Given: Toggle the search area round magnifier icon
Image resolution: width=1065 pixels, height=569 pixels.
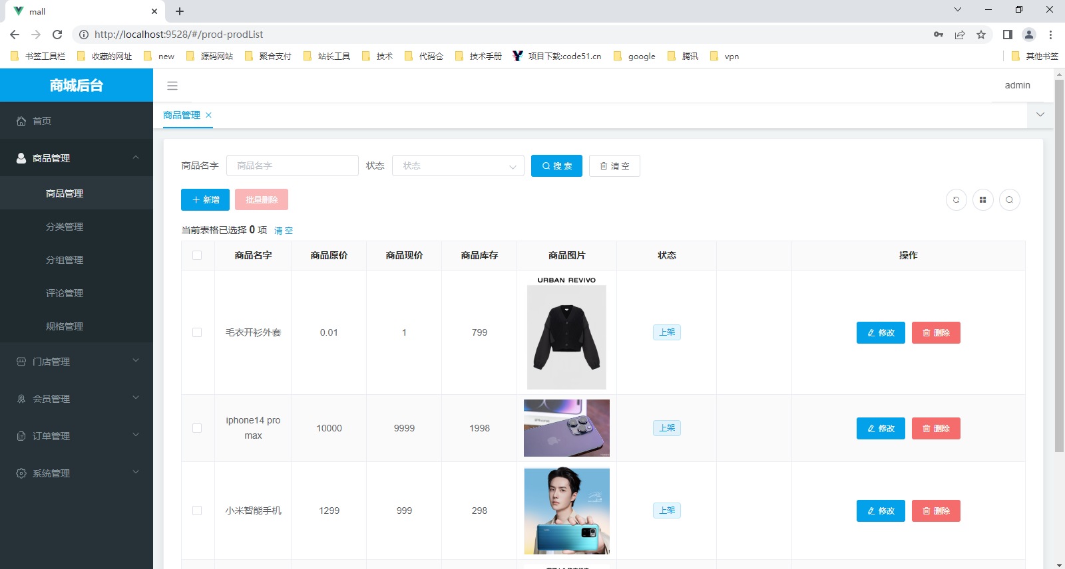Looking at the screenshot, I should tap(1010, 200).
